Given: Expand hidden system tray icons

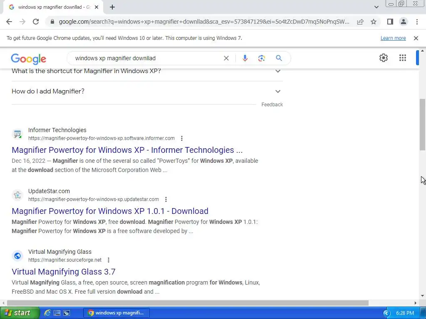Looking at the screenshot, I should click(x=386, y=313).
